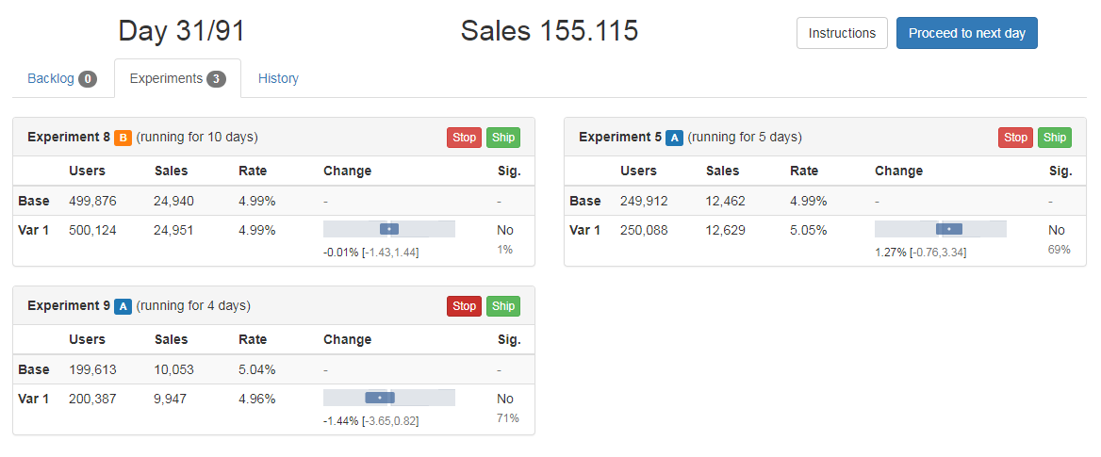
Task: Open the History tab
Action: point(278,79)
